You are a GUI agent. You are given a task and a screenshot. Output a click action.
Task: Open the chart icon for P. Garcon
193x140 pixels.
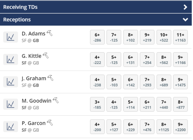11,126
